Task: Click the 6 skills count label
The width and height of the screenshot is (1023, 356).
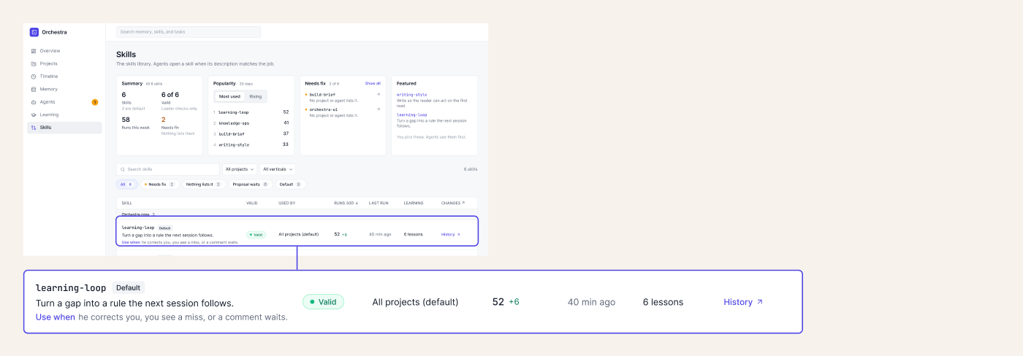Action: 471,169
